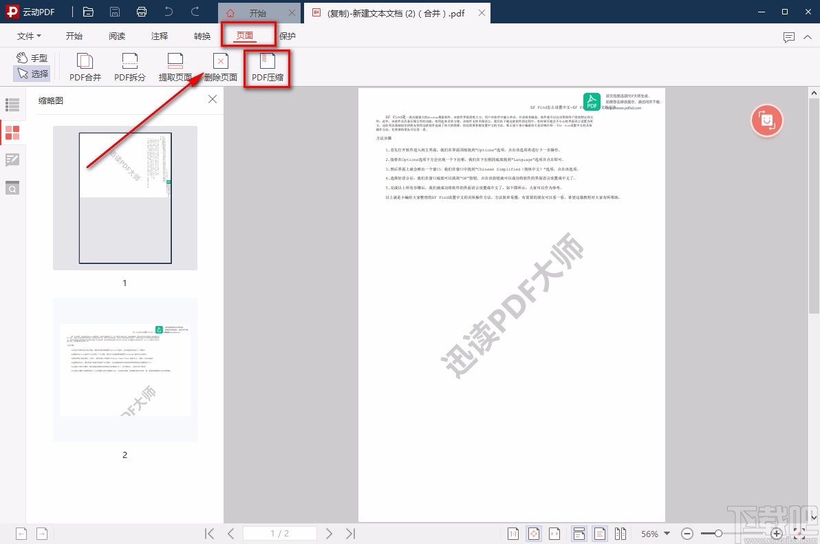Switch to the 保护 ribbon tab
Screen dimensions: 820x544
point(288,36)
